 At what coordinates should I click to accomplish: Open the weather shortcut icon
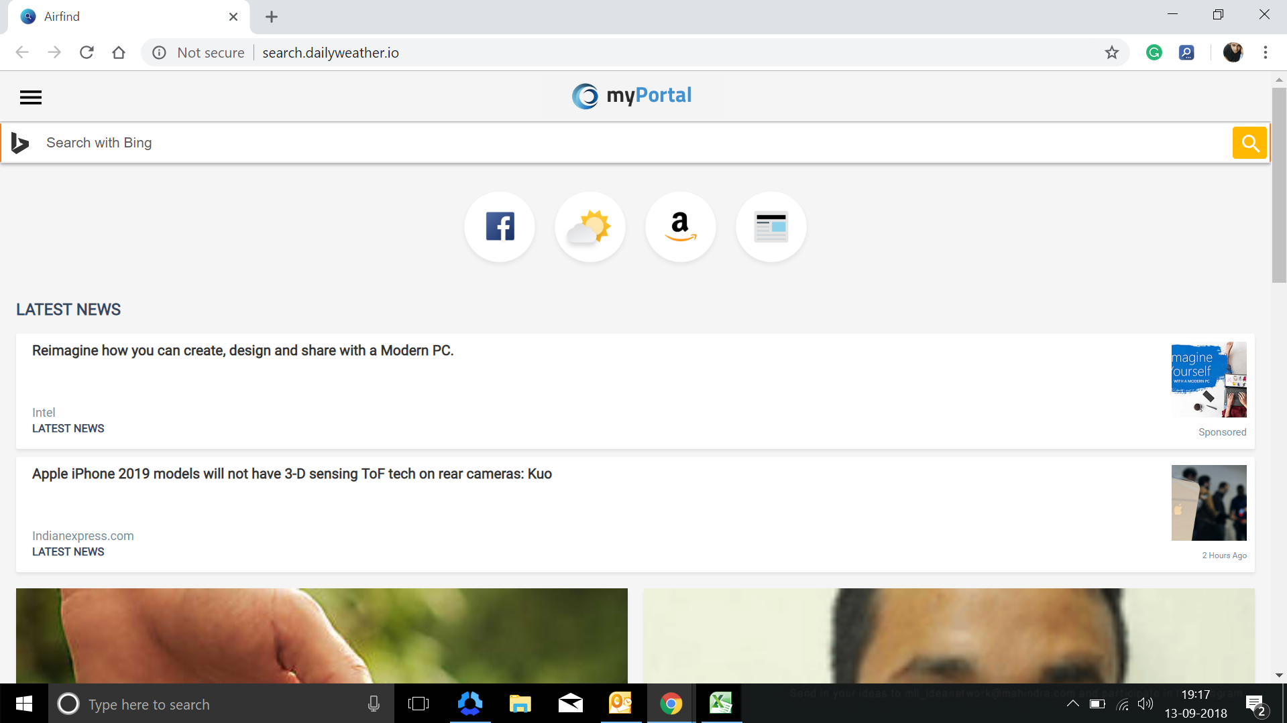[x=590, y=226]
